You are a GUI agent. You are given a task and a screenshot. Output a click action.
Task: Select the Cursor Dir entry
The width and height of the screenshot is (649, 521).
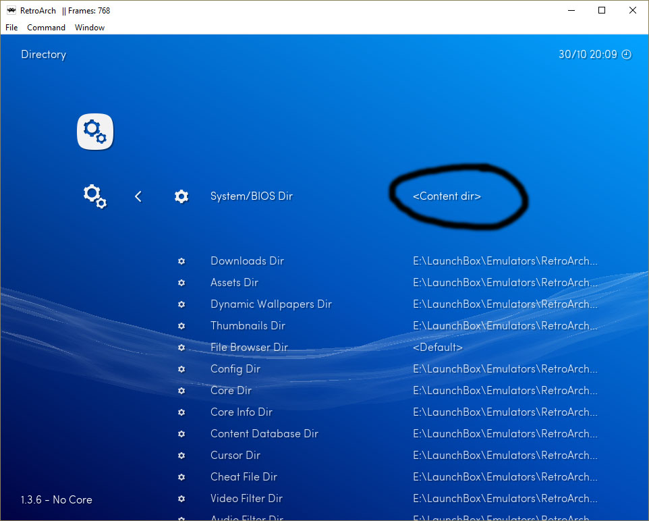(x=235, y=455)
